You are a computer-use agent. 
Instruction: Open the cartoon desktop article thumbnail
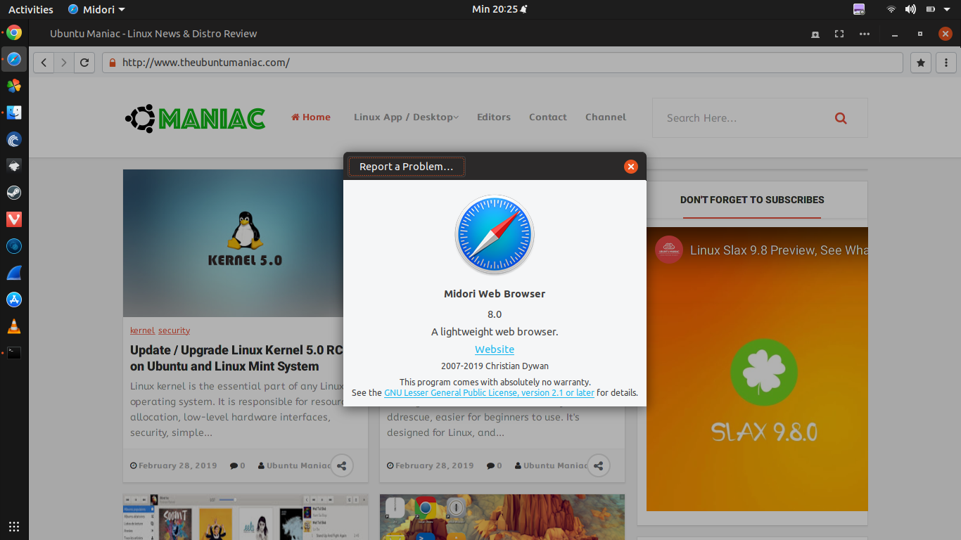pos(502,517)
